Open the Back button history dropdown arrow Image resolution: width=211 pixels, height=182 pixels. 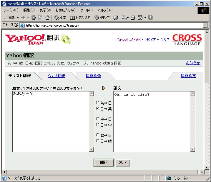[x=18, y=18]
